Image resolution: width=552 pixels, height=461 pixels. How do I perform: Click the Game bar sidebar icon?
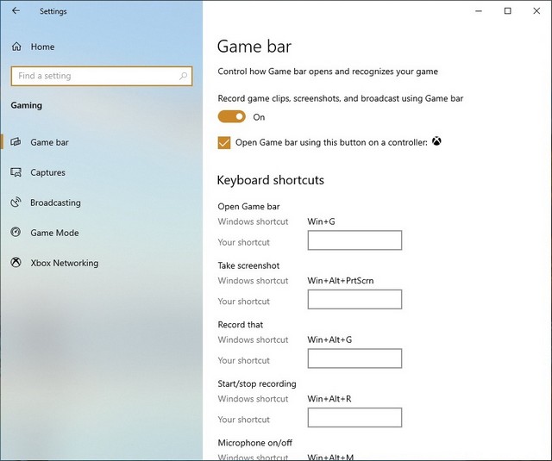click(x=16, y=142)
